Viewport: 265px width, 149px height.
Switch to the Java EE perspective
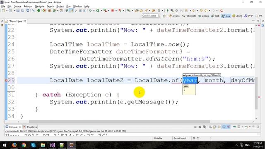pyautogui.click(x=174, y=16)
